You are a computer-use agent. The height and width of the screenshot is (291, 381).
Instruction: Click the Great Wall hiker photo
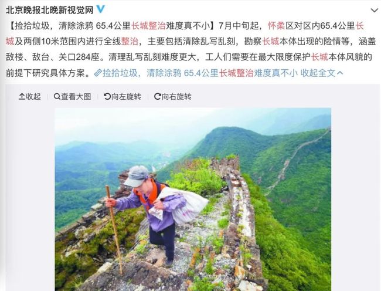[x=193, y=199]
